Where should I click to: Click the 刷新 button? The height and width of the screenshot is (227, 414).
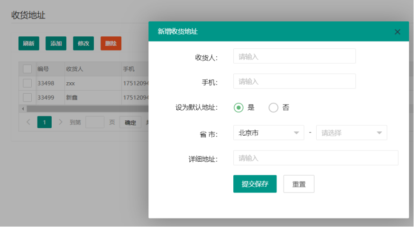point(28,44)
